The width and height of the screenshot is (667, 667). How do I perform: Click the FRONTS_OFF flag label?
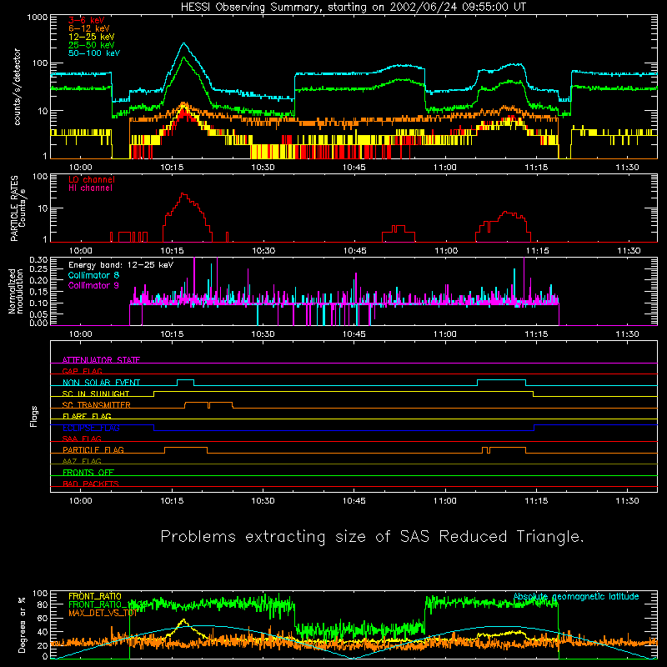[x=88, y=472]
